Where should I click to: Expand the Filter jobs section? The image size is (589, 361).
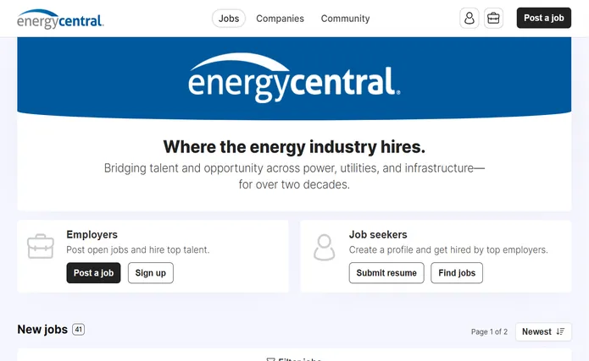(294, 358)
